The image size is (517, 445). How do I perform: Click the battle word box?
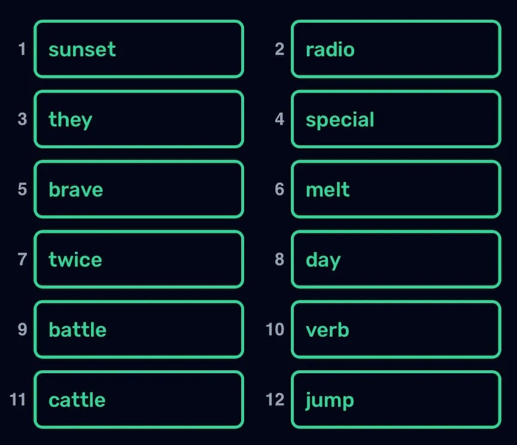tap(139, 329)
